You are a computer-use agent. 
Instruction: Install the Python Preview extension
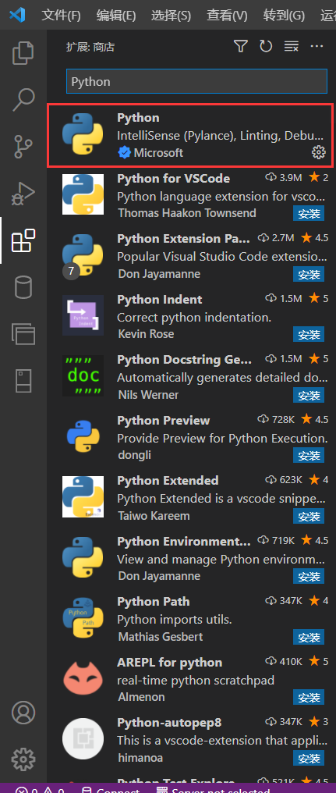pyautogui.click(x=309, y=455)
